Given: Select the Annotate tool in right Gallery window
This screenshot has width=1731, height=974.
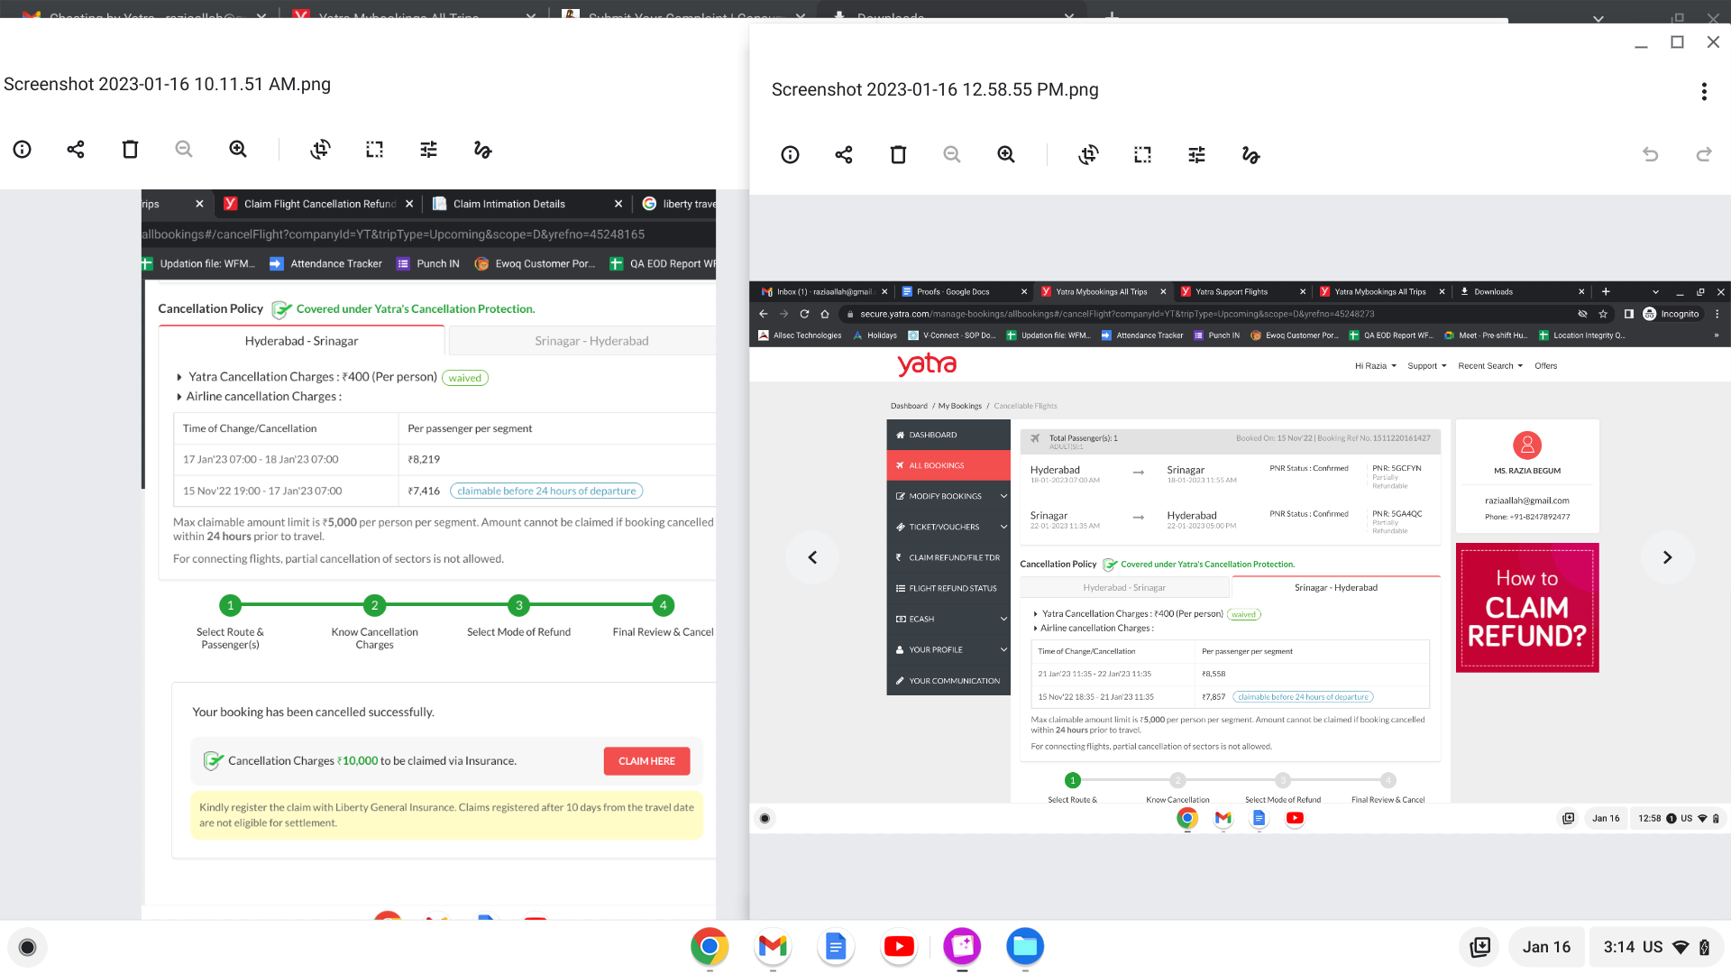Looking at the screenshot, I should pyautogui.click(x=1250, y=155).
